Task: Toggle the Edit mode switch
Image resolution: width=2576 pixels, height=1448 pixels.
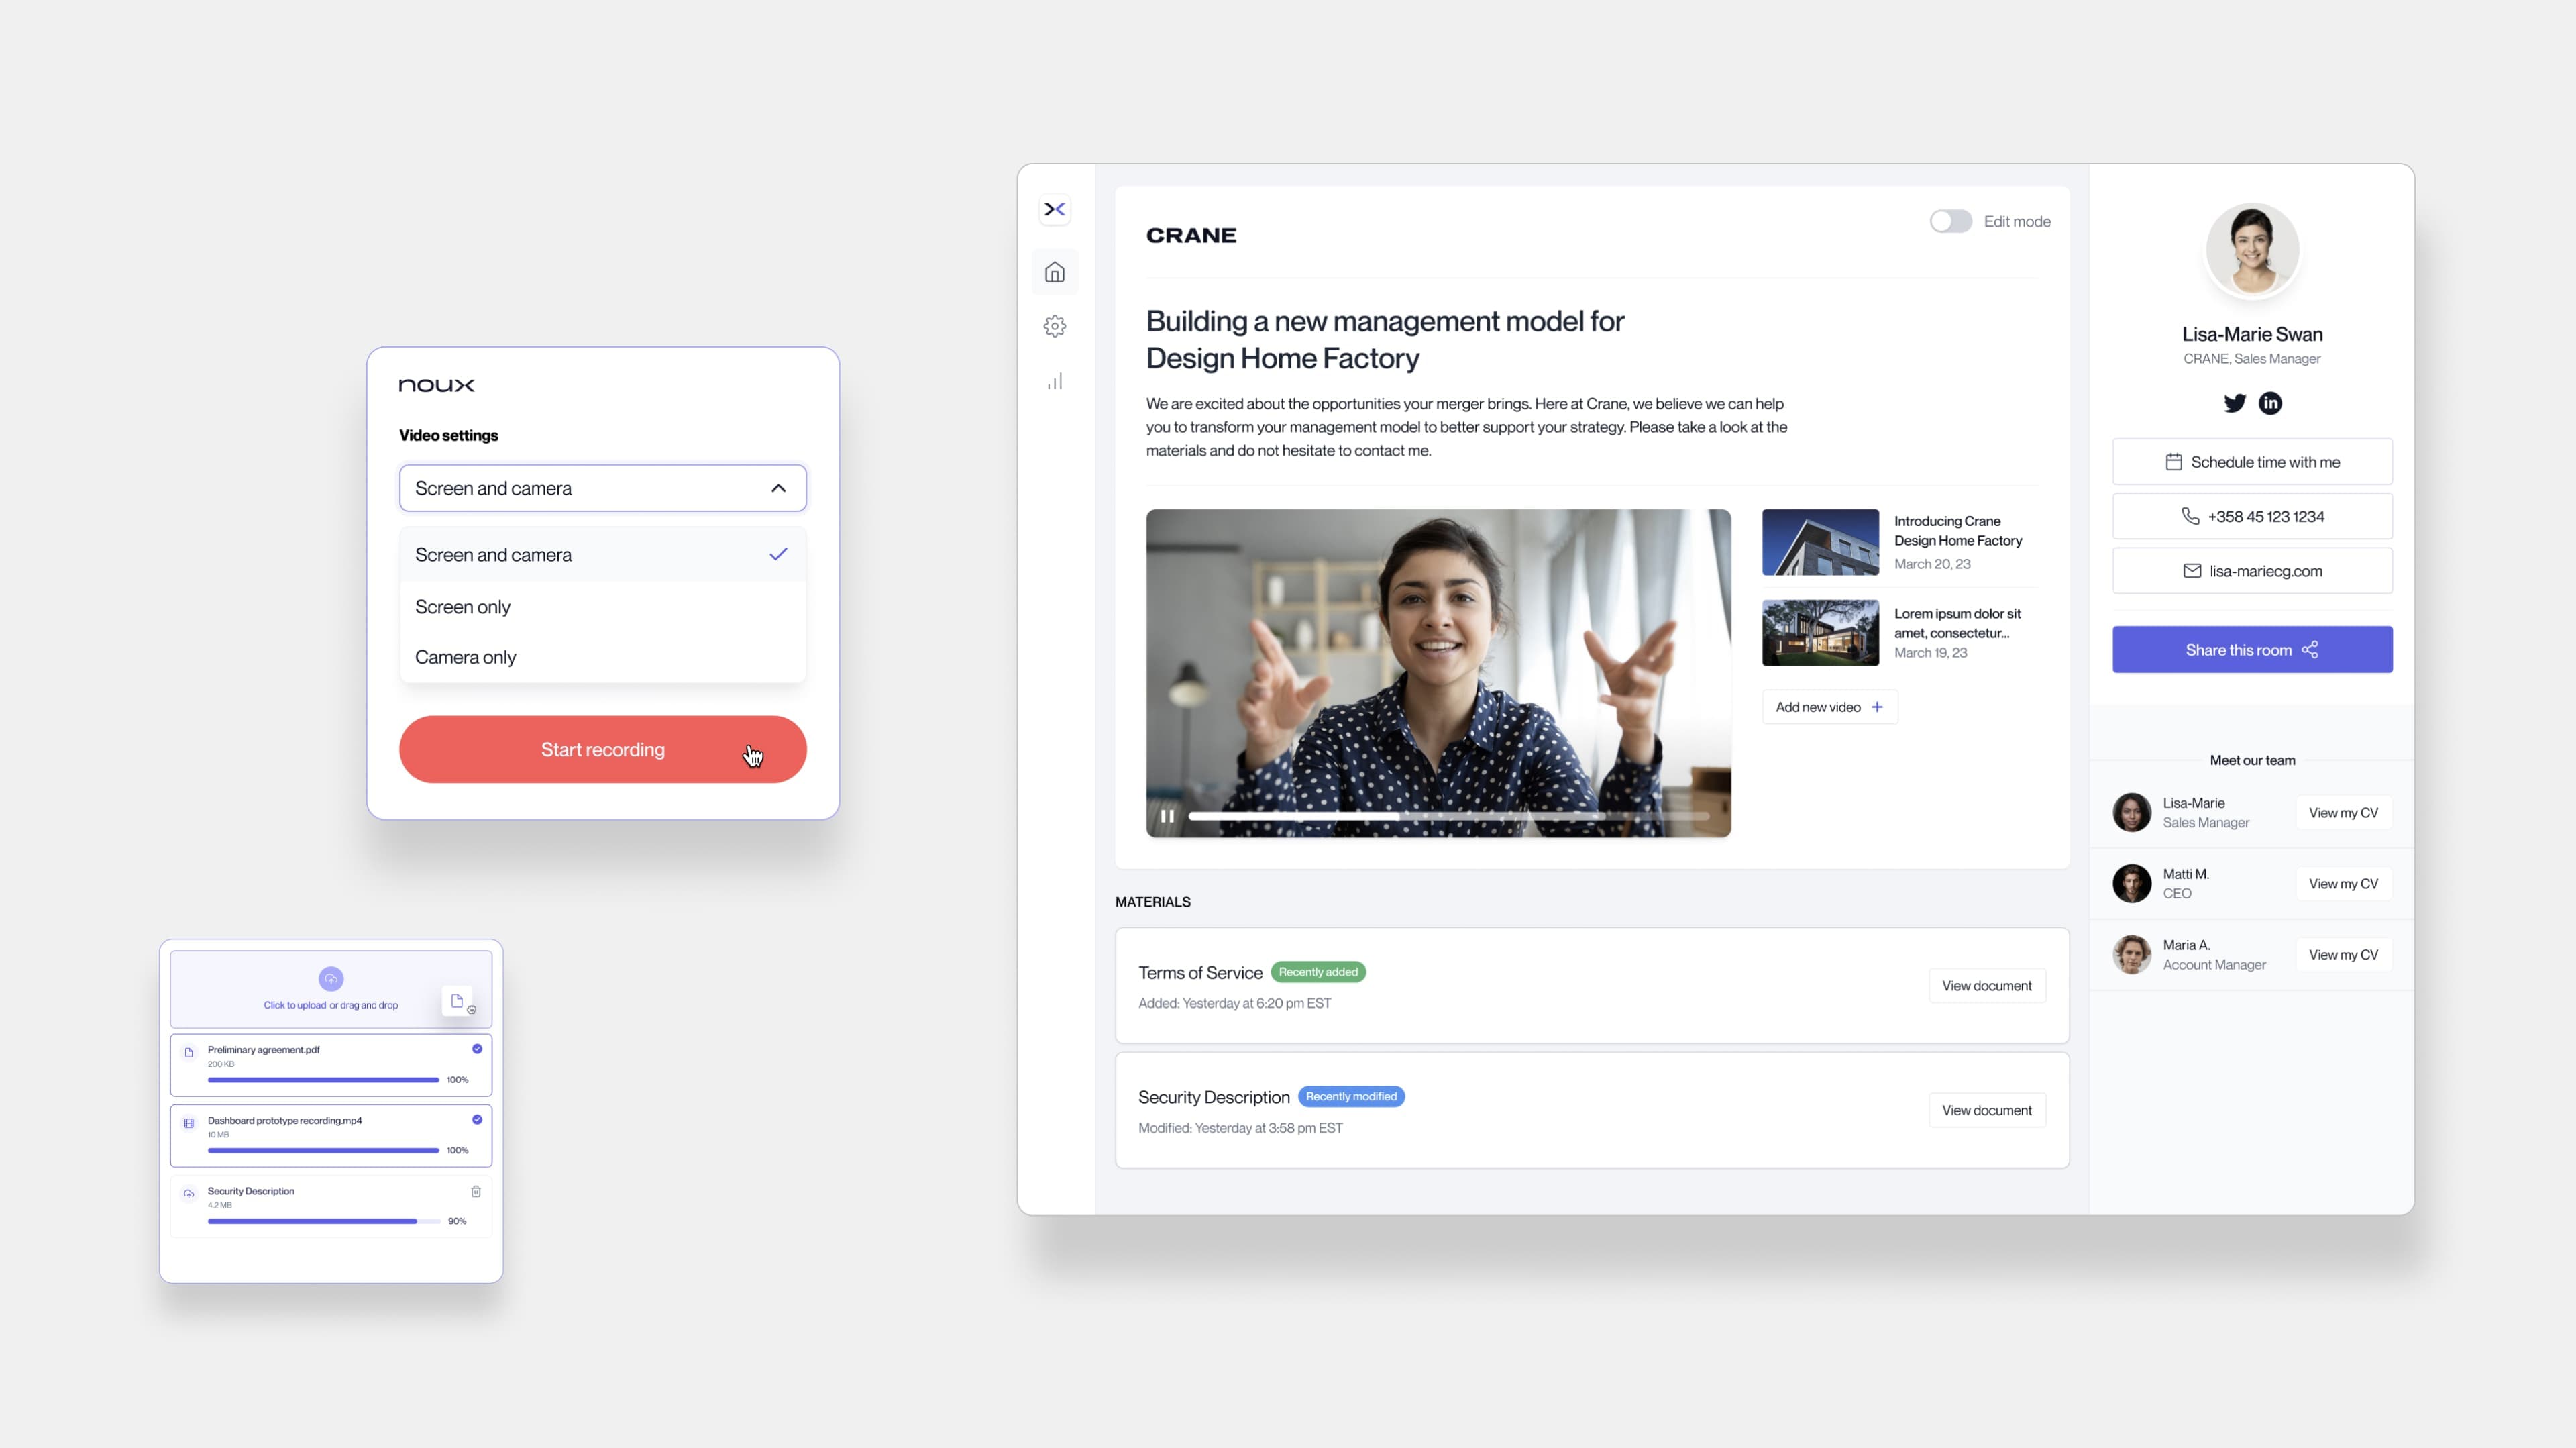Action: tap(1950, 221)
